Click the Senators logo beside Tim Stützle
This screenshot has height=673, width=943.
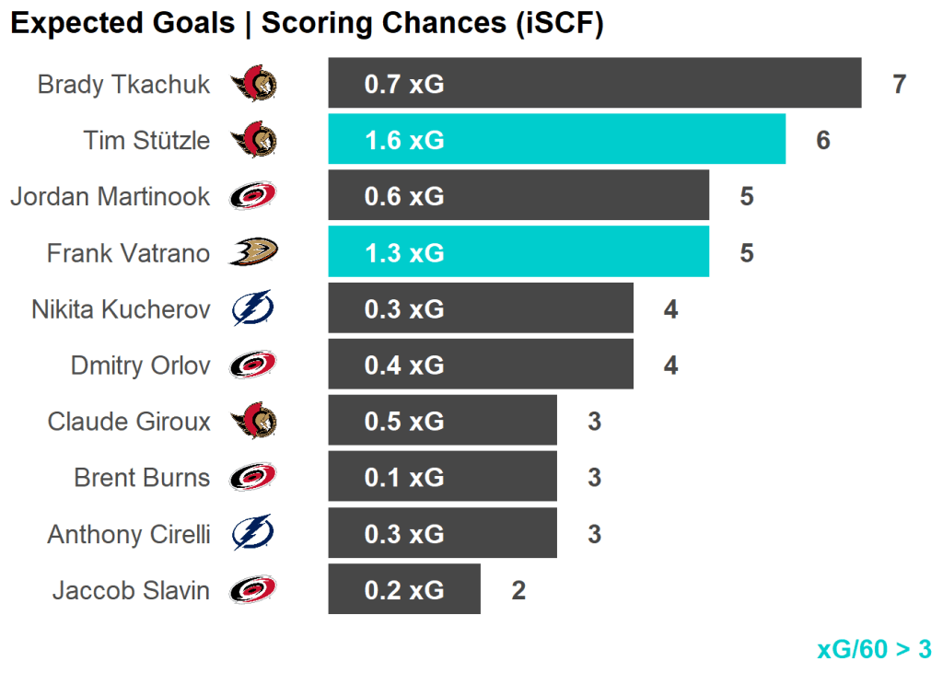click(x=253, y=140)
